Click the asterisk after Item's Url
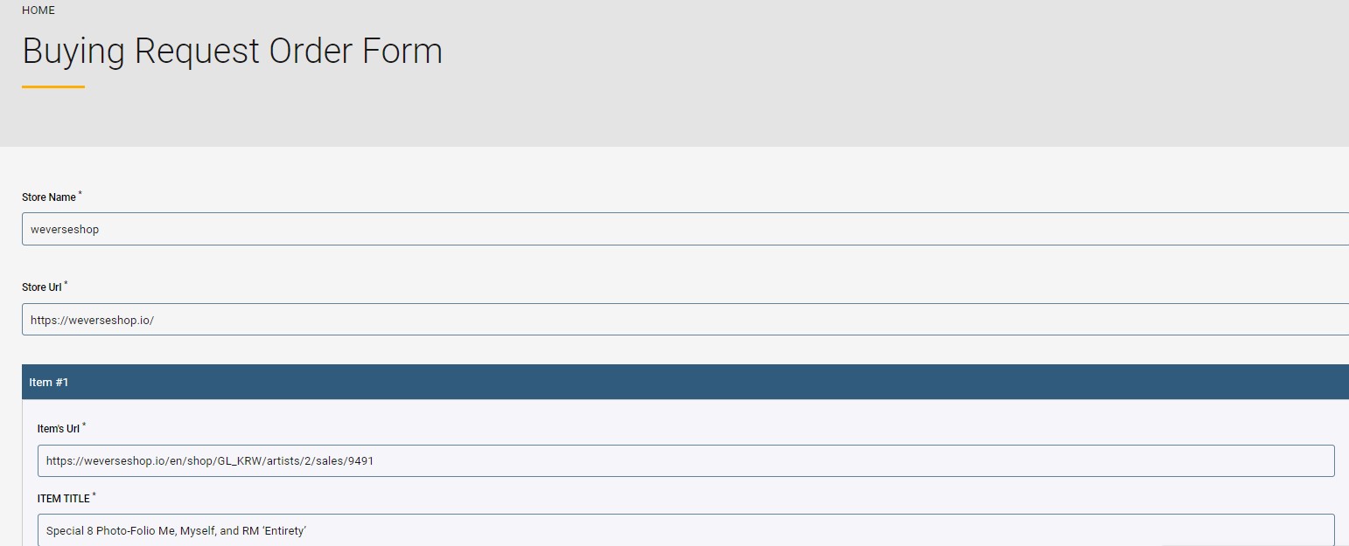 tap(84, 425)
